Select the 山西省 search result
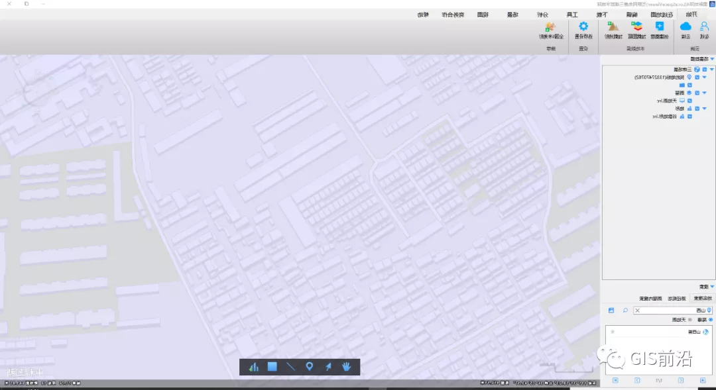716x390 pixels. pos(694,332)
